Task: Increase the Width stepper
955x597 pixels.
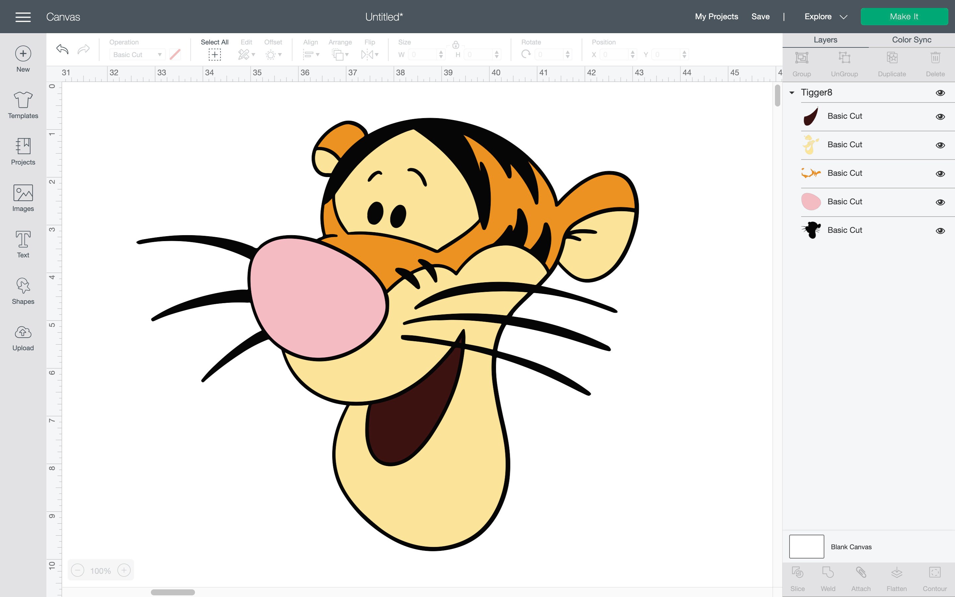Action: 441,52
